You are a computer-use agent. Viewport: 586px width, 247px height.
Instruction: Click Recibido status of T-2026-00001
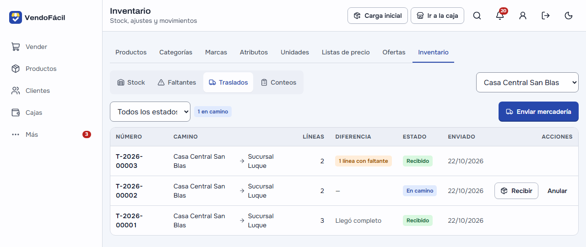(x=418, y=220)
